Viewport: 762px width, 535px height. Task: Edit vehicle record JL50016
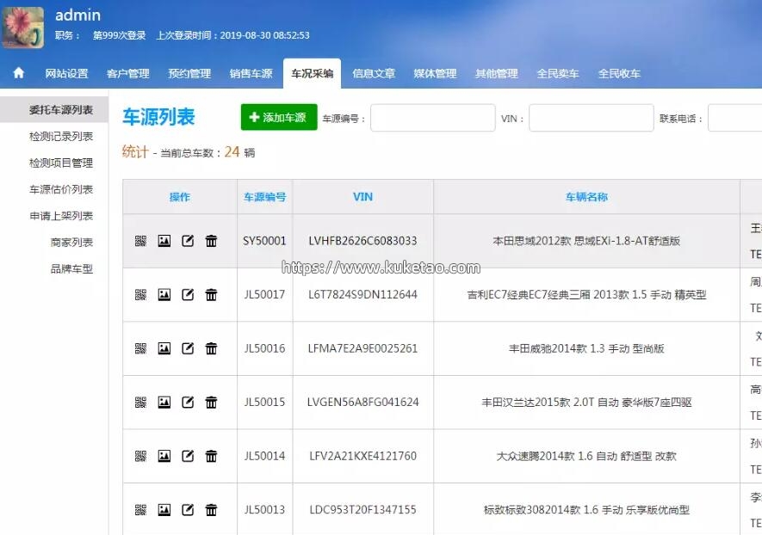click(x=188, y=348)
